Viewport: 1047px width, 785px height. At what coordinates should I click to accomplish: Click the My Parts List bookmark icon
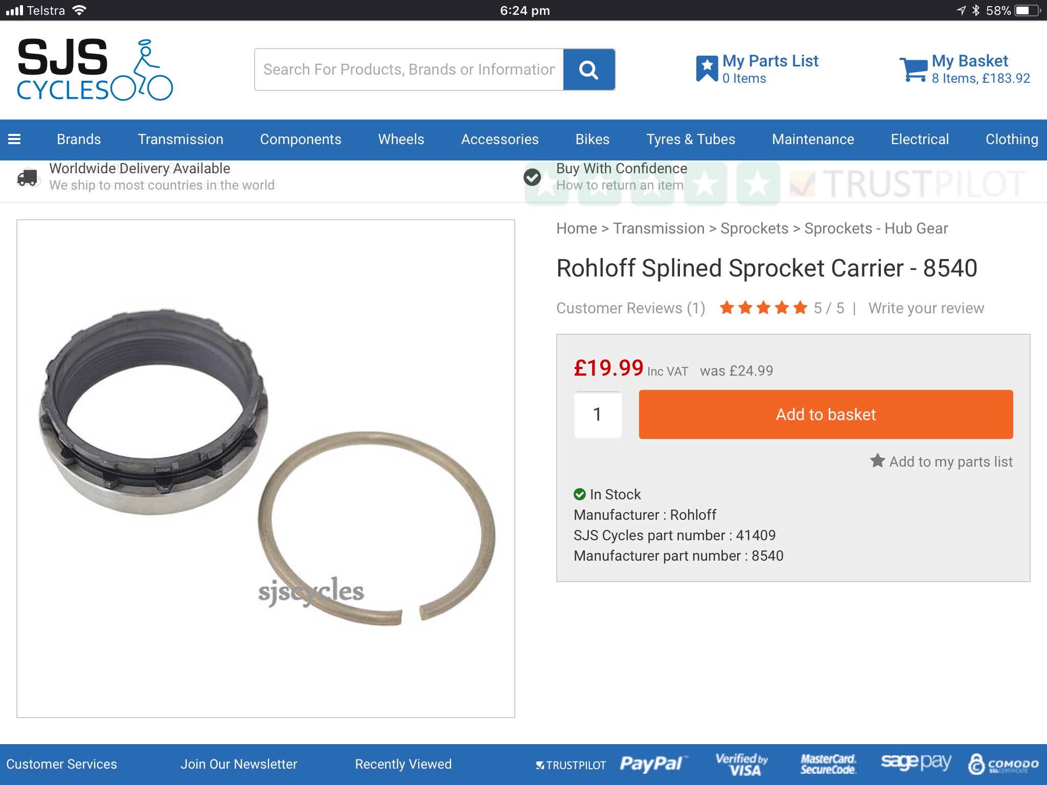click(707, 68)
